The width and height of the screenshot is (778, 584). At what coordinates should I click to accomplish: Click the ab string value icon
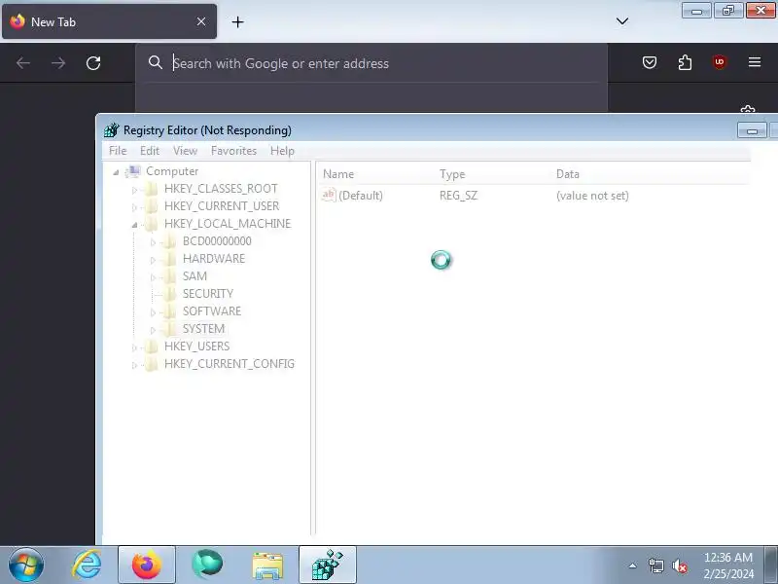click(329, 195)
